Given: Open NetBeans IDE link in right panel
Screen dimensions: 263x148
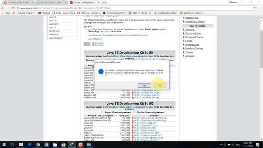Looking at the screenshot, I should [192, 18].
